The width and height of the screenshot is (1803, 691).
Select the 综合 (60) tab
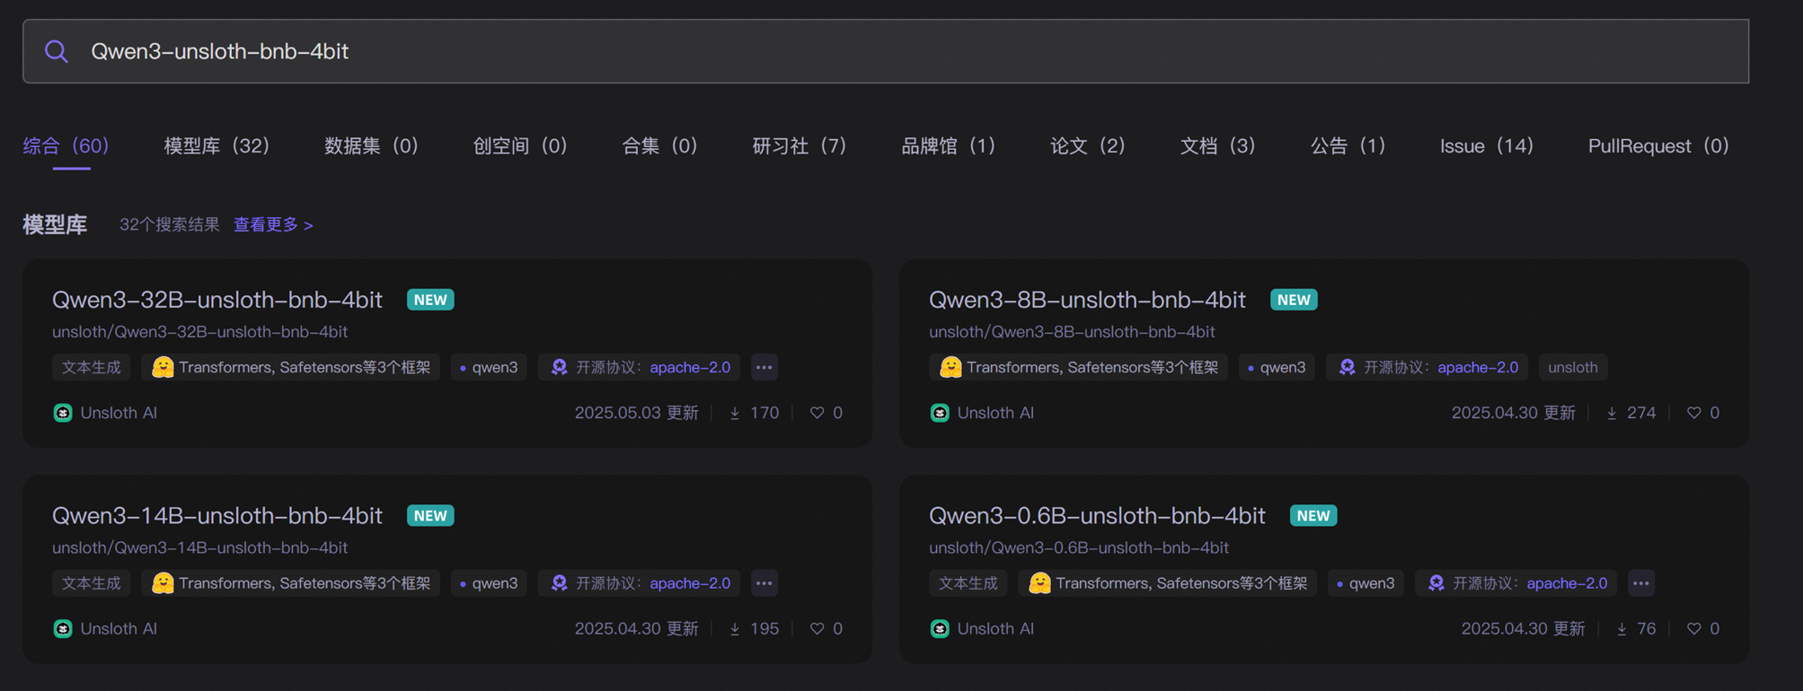point(66,145)
